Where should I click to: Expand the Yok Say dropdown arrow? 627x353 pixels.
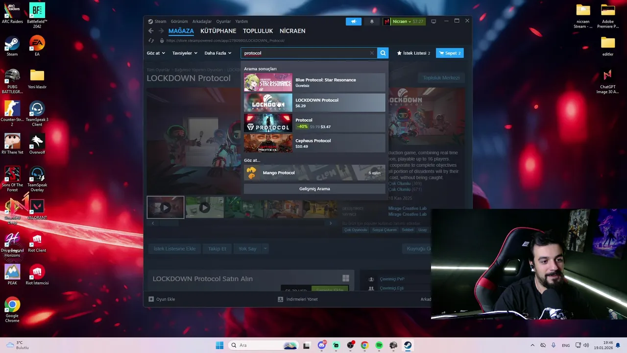265,249
